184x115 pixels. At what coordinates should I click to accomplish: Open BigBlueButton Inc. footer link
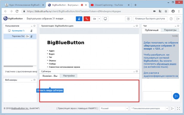20,108
